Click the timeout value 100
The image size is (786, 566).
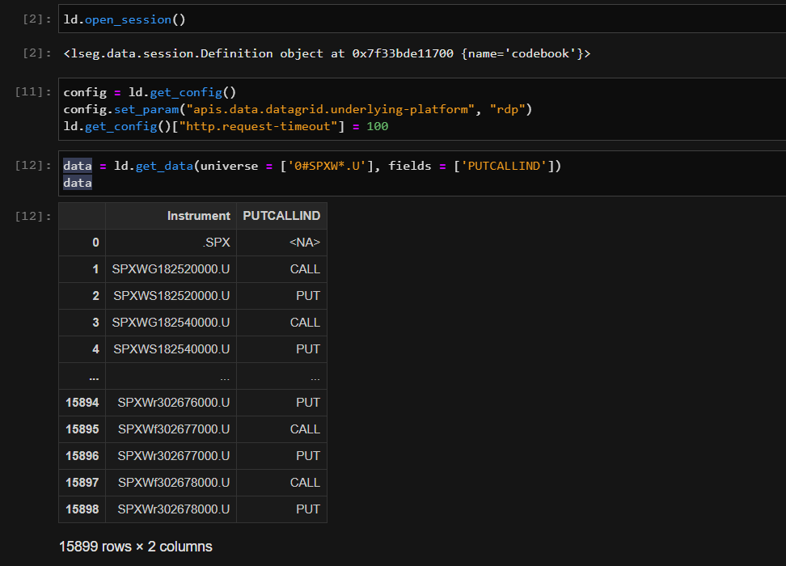[x=378, y=126]
